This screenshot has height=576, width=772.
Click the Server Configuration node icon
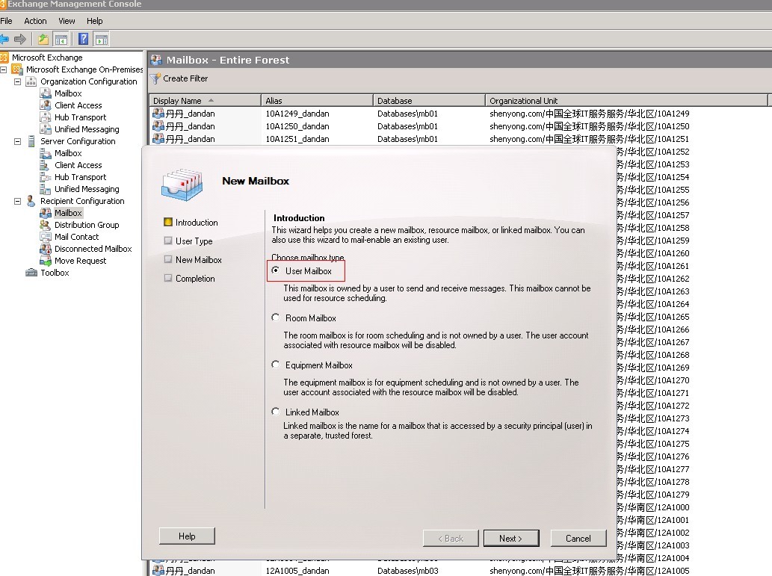(31, 141)
